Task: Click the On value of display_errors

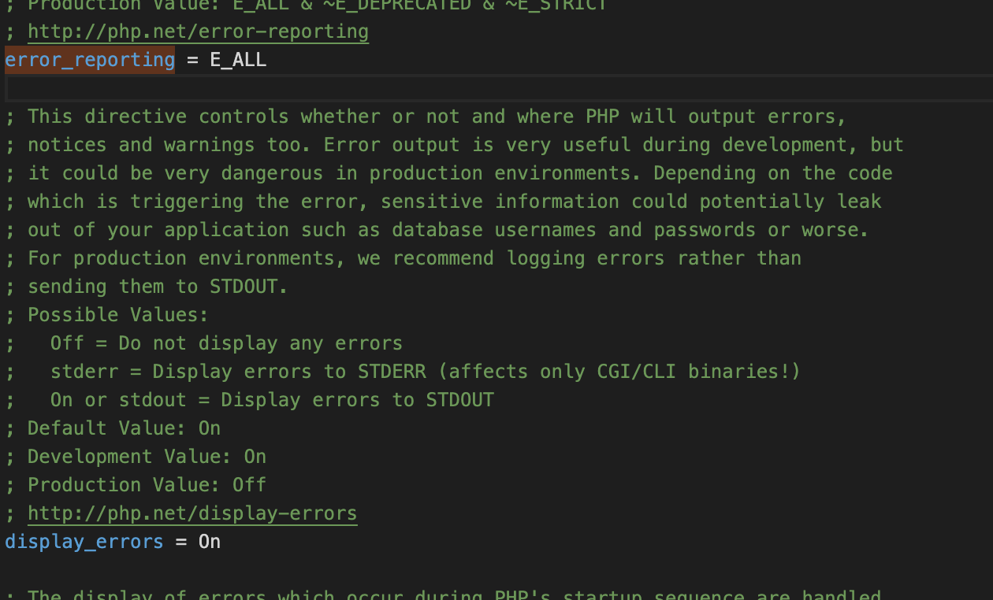Action: [210, 542]
